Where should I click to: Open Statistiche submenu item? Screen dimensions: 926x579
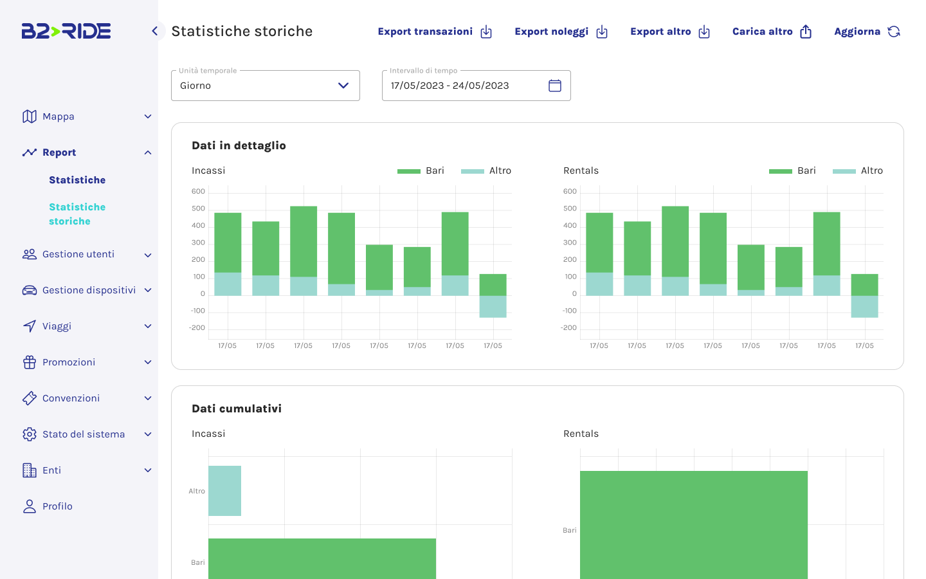tap(77, 180)
